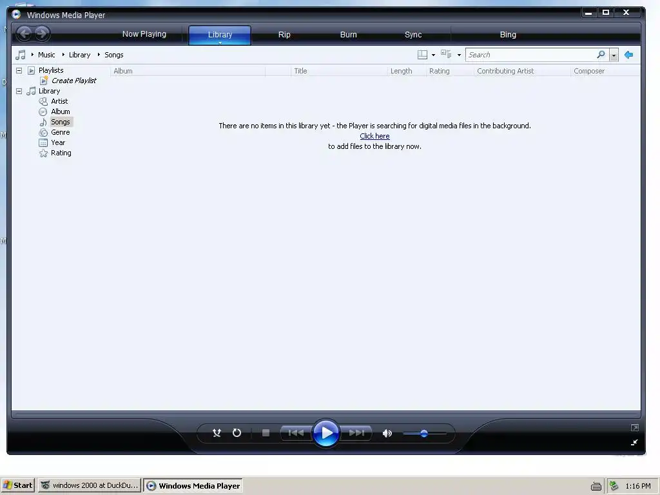Mute the sound with speaker icon
This screenshot has height=495, width=660.
point(387,433)
